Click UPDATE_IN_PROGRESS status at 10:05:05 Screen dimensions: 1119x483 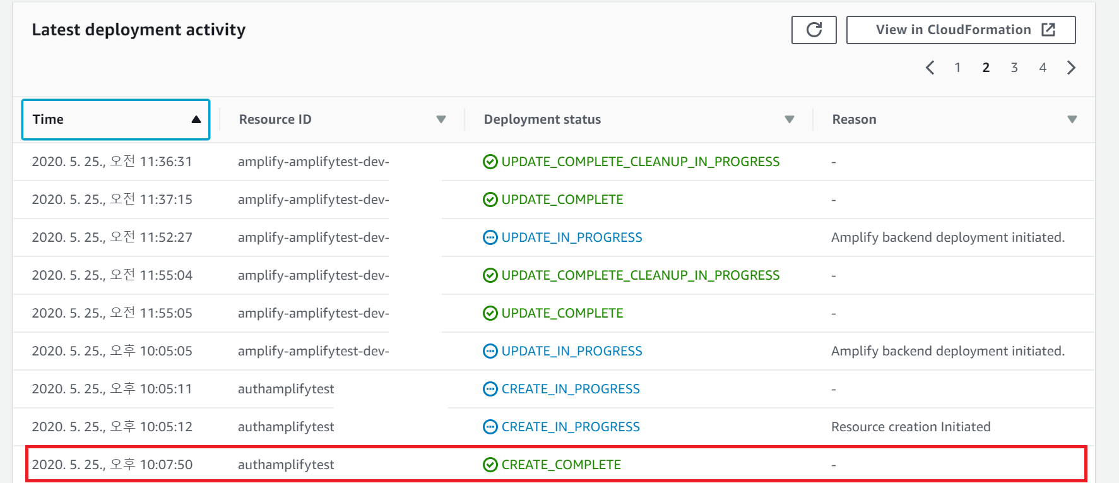point(571,351)
